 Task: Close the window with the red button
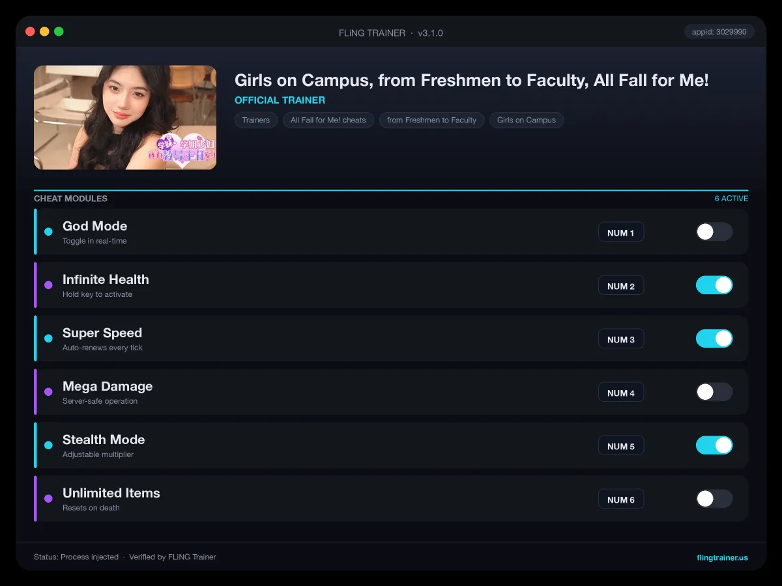coord(30,31)
